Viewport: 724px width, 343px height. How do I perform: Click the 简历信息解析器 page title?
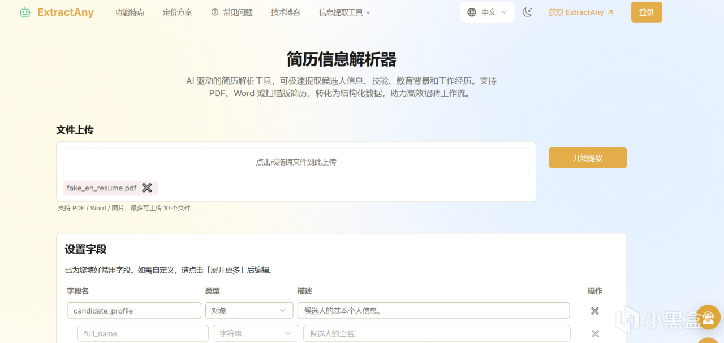[341, 59]
